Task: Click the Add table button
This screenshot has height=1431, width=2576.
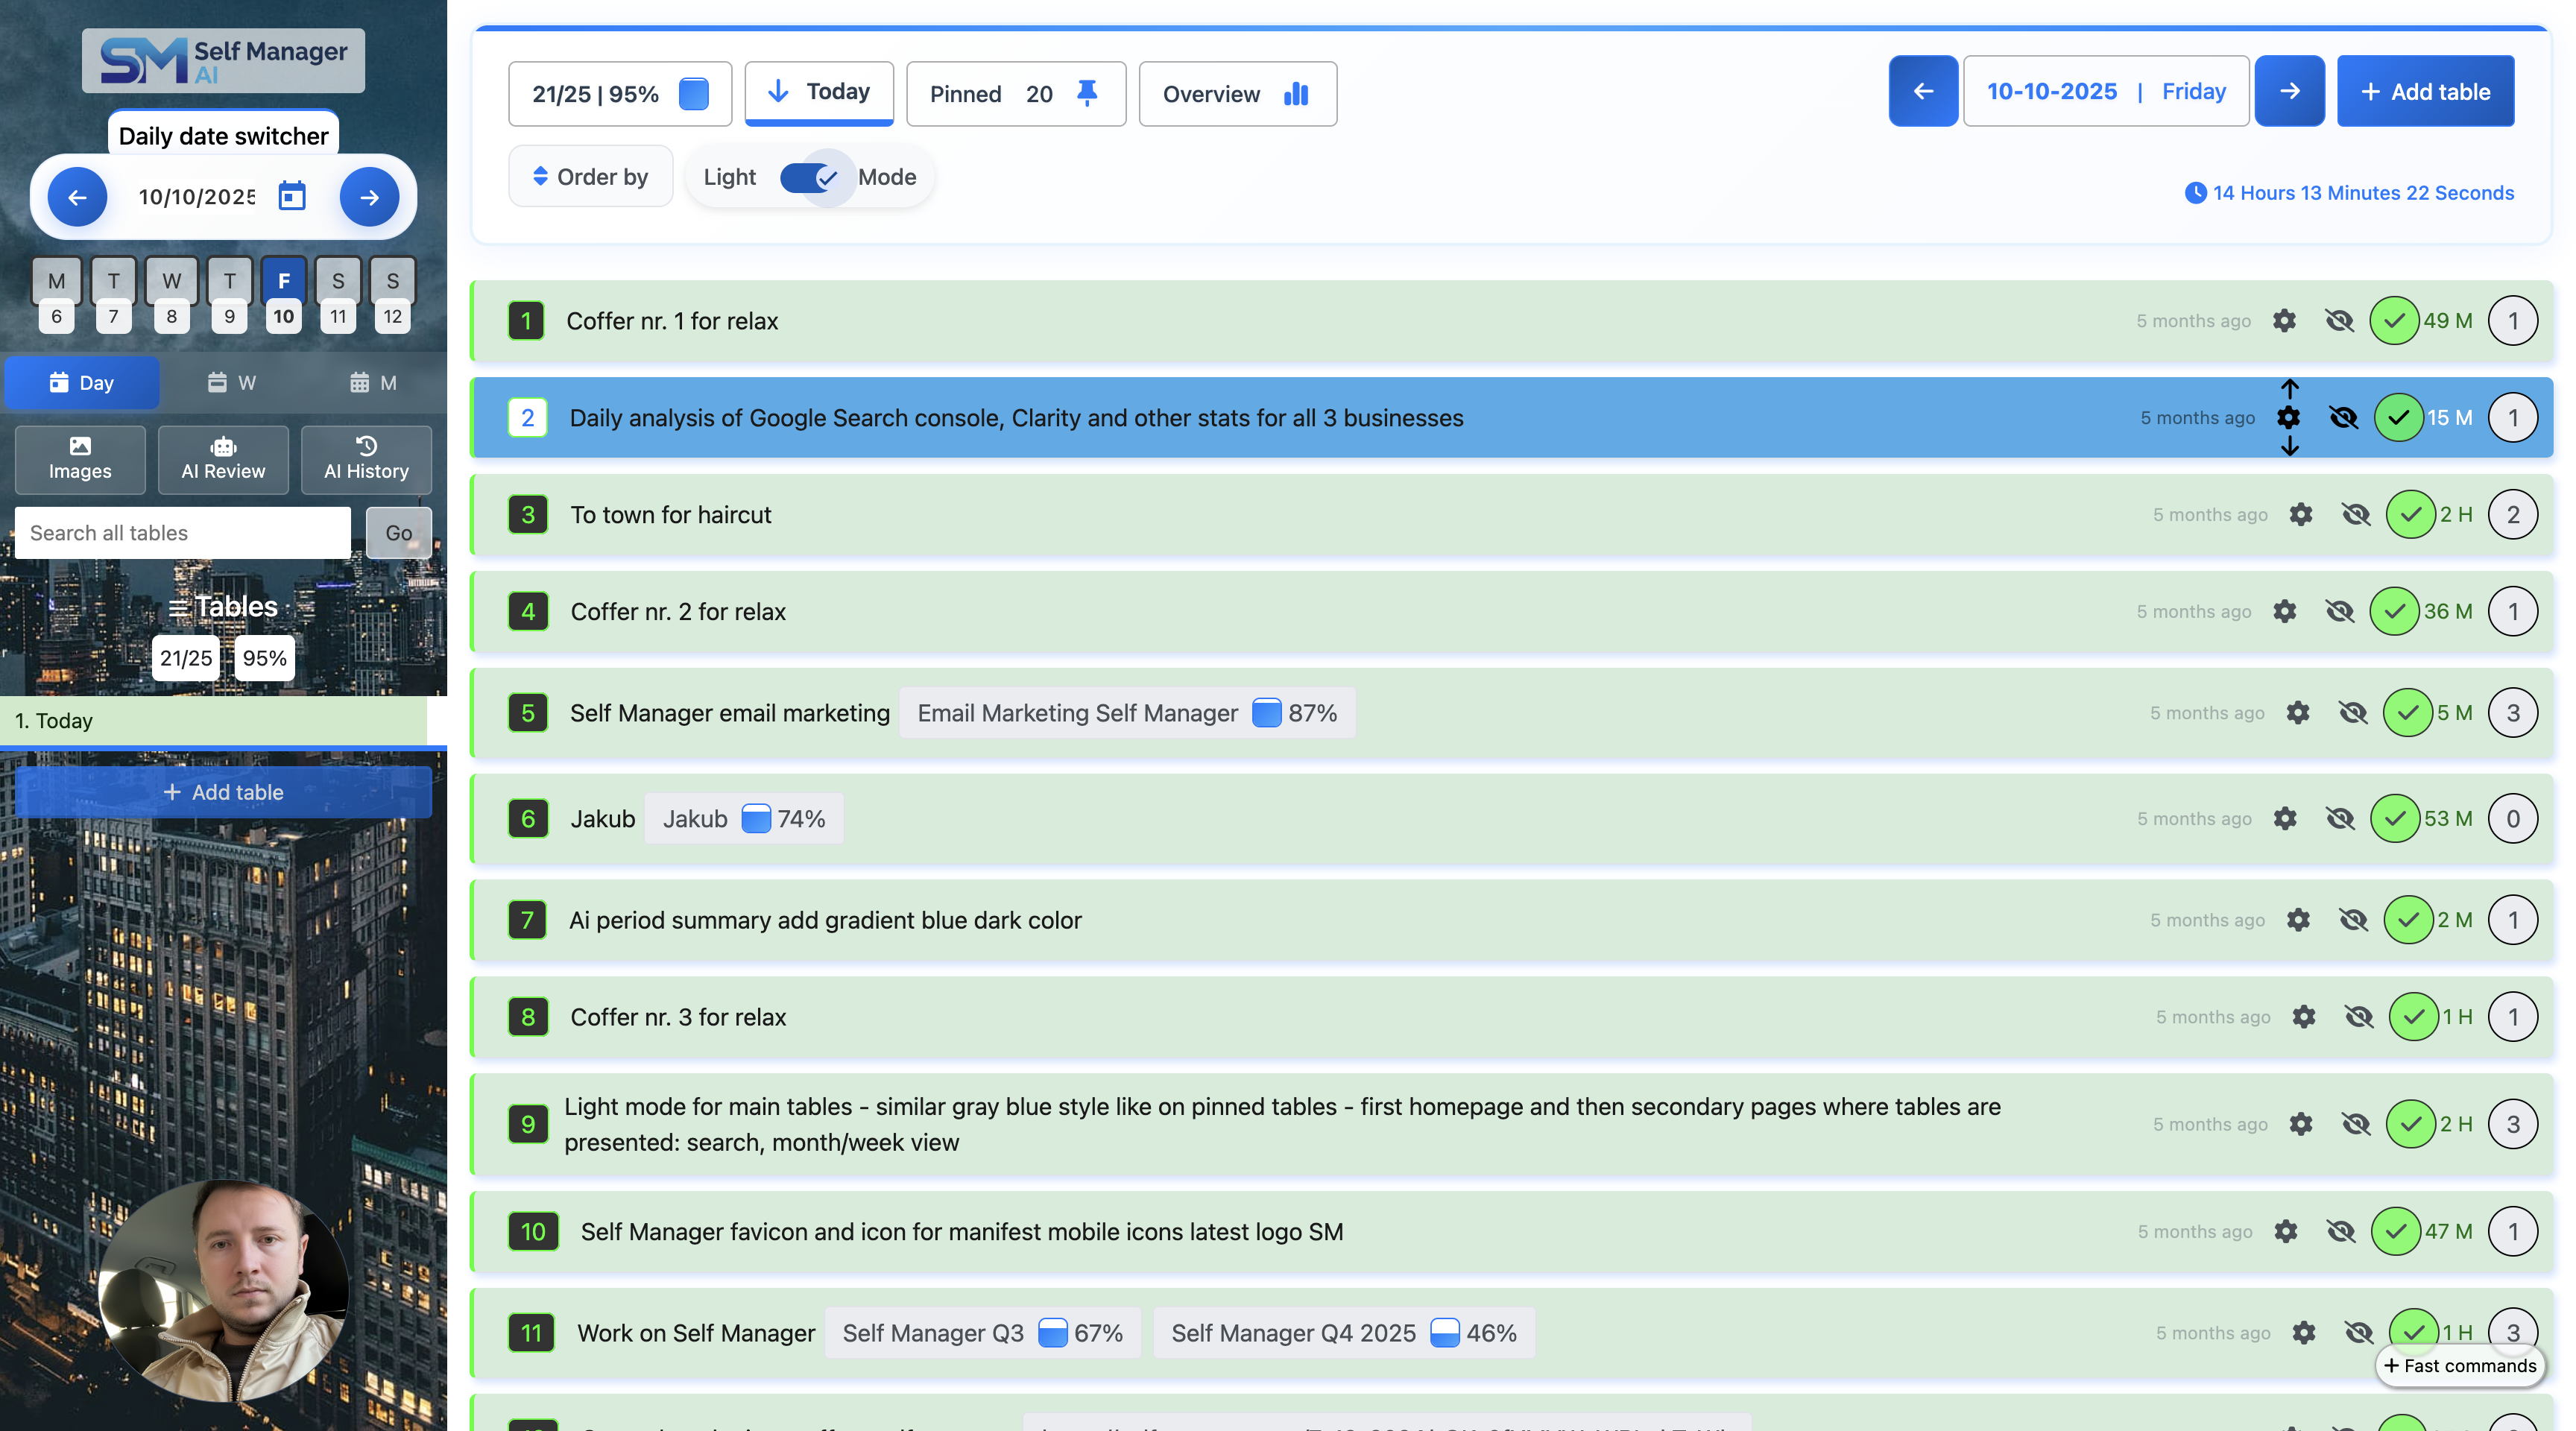Action: pos(2426,91)
